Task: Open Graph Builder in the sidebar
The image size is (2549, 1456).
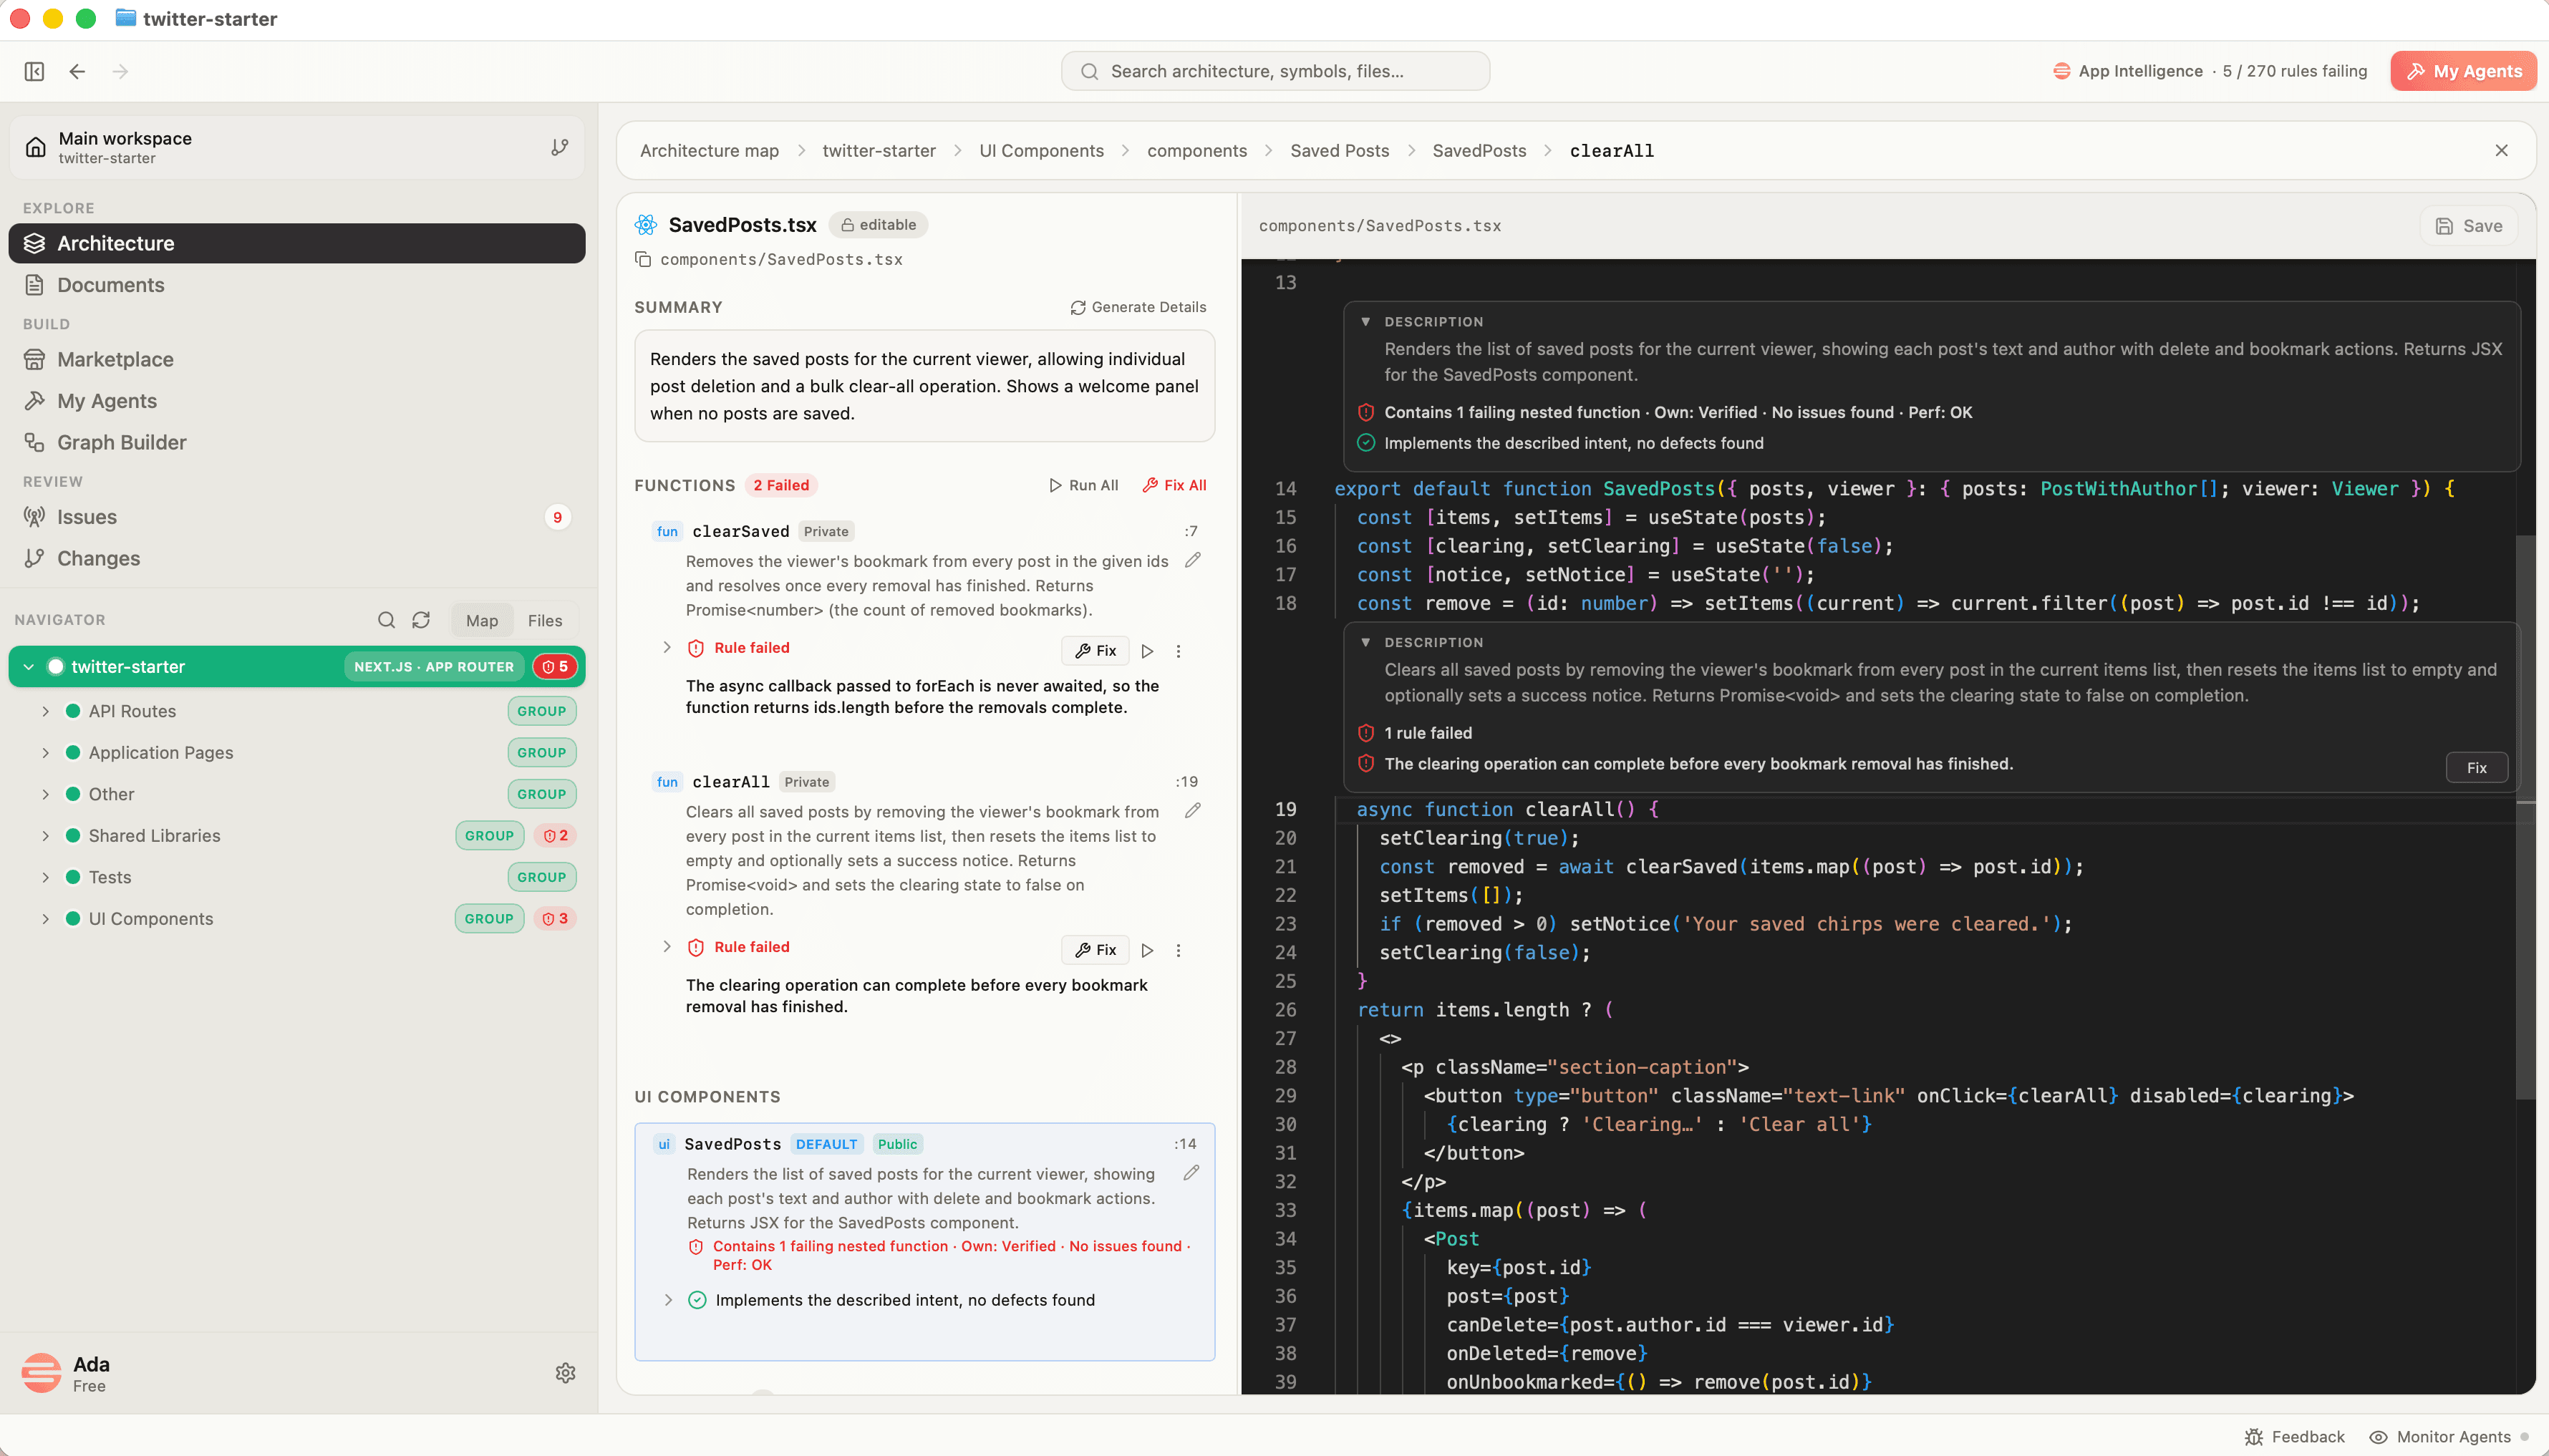Action: coord(297,442)
